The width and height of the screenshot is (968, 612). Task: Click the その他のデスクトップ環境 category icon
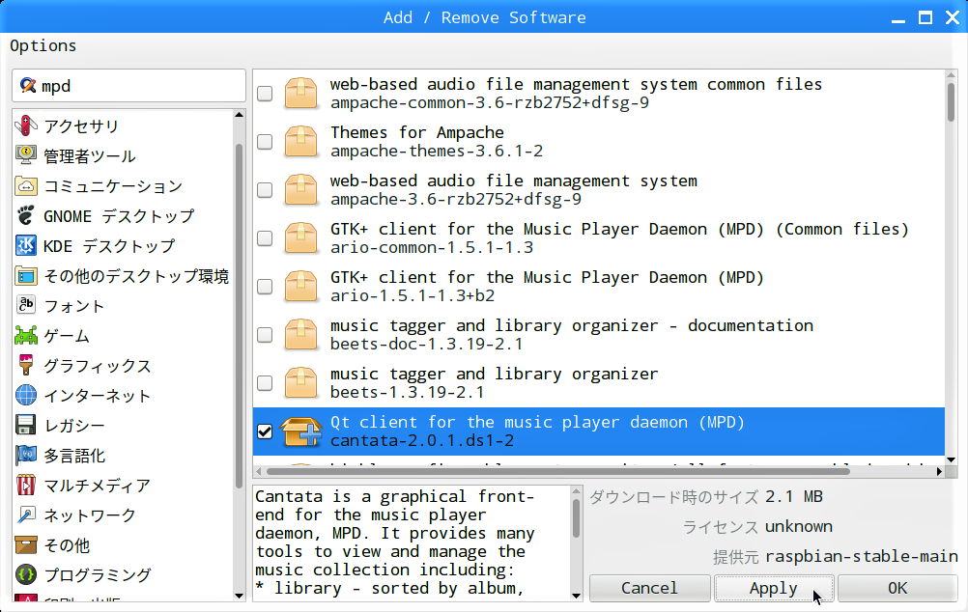[25, 276]
